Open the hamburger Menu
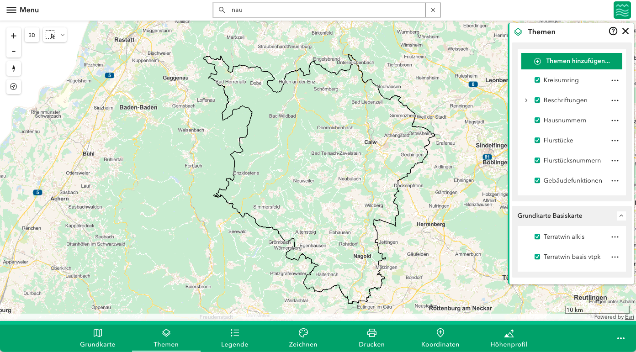 [x=11, y=10]
